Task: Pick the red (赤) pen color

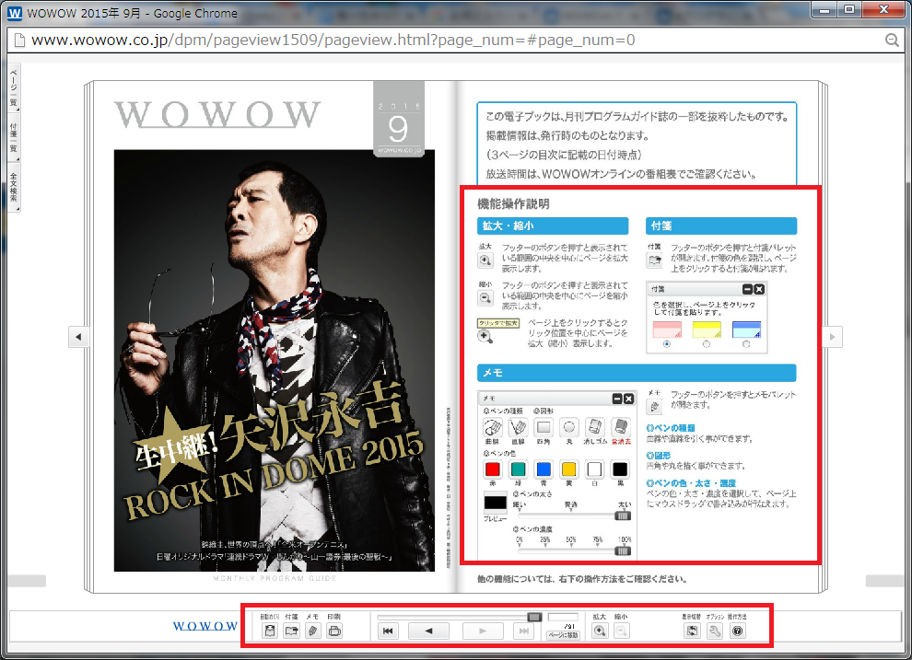Action: point(493,469)
